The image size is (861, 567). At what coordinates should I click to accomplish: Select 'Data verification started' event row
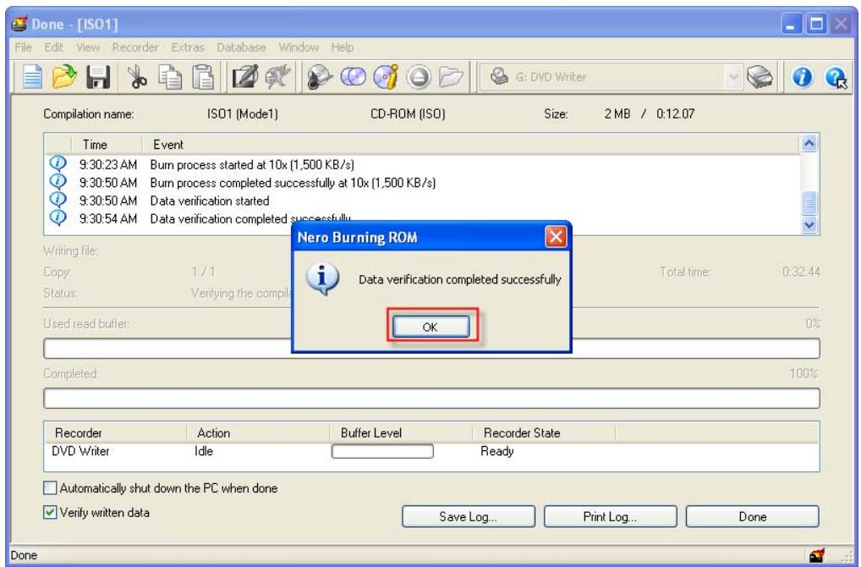point(423,201)
